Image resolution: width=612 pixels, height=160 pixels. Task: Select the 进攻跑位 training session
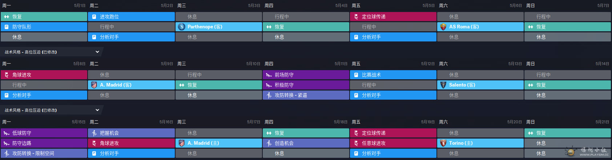(131, 17)
